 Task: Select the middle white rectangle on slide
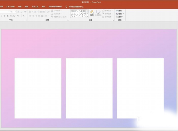click(x=89, y=88)
